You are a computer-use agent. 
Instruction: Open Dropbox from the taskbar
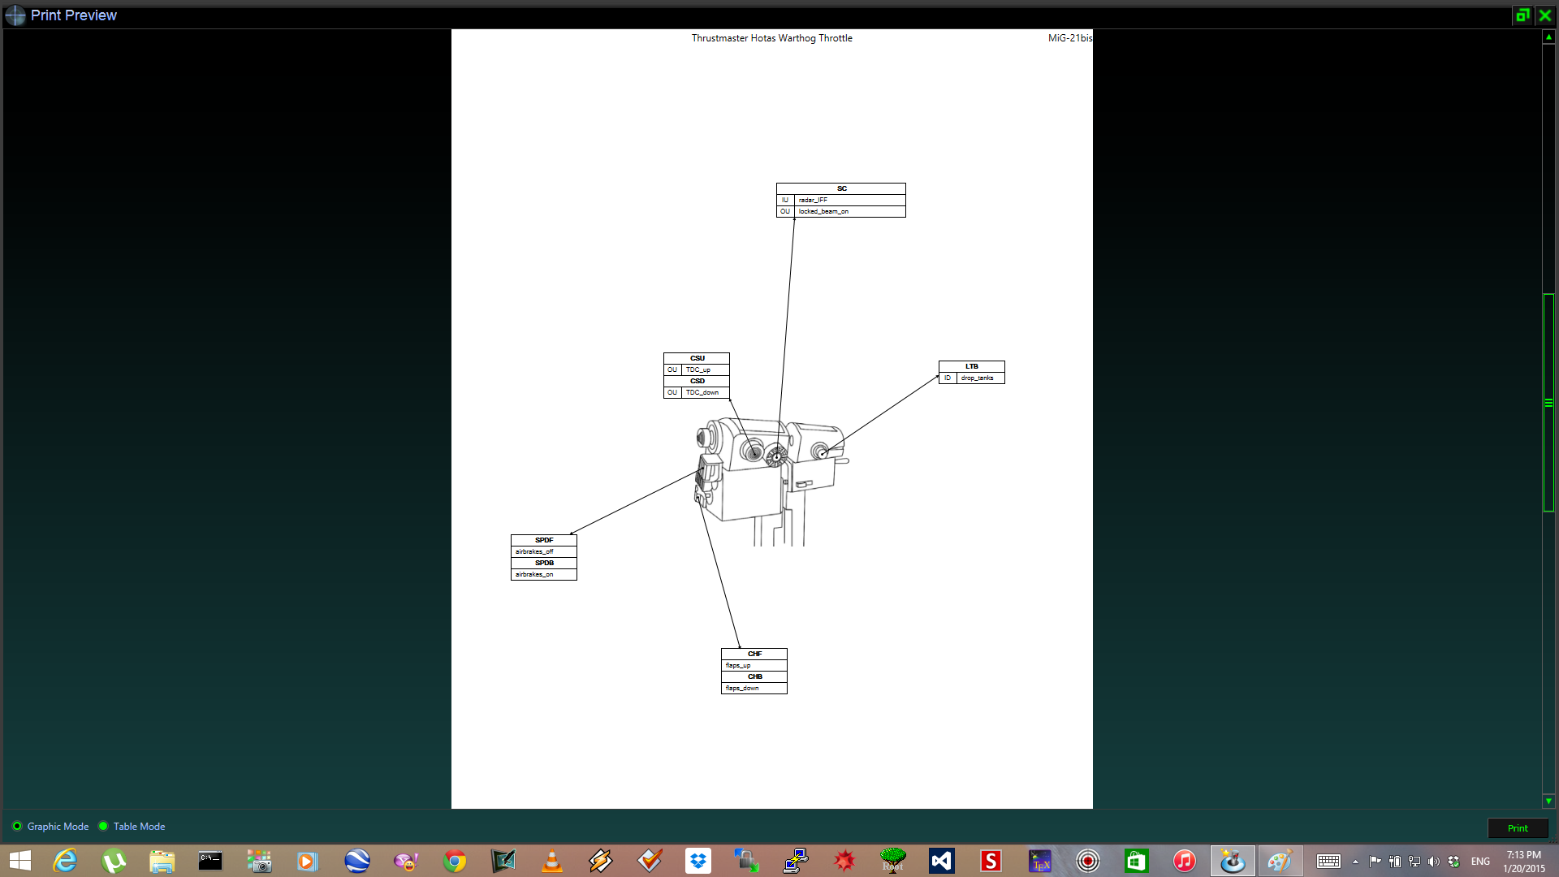(x=698, y=861)
